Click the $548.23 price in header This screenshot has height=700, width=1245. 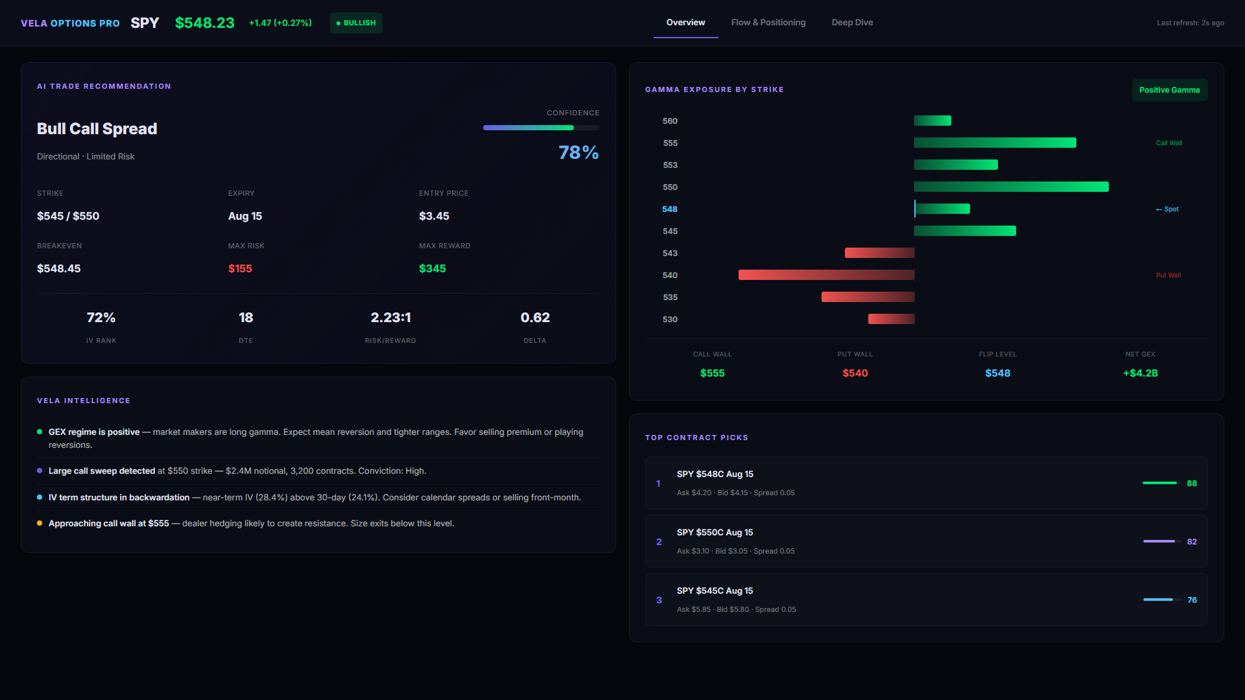coord(205,23)
